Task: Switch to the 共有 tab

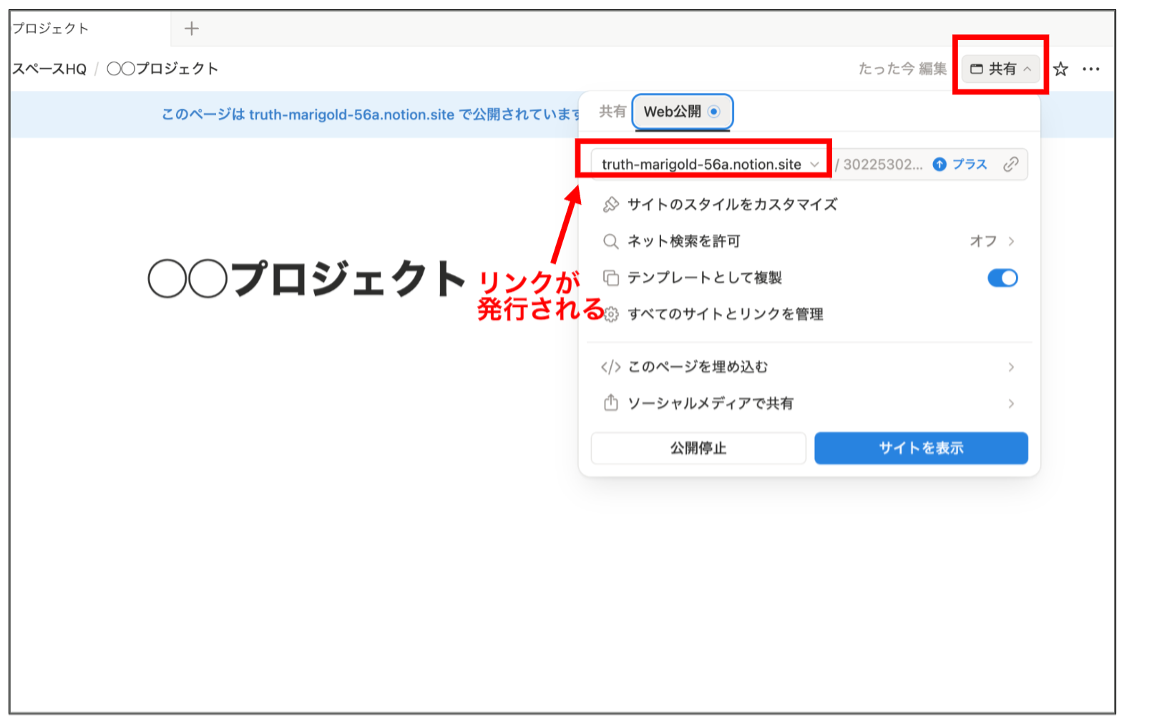Action: coord(612,111)
